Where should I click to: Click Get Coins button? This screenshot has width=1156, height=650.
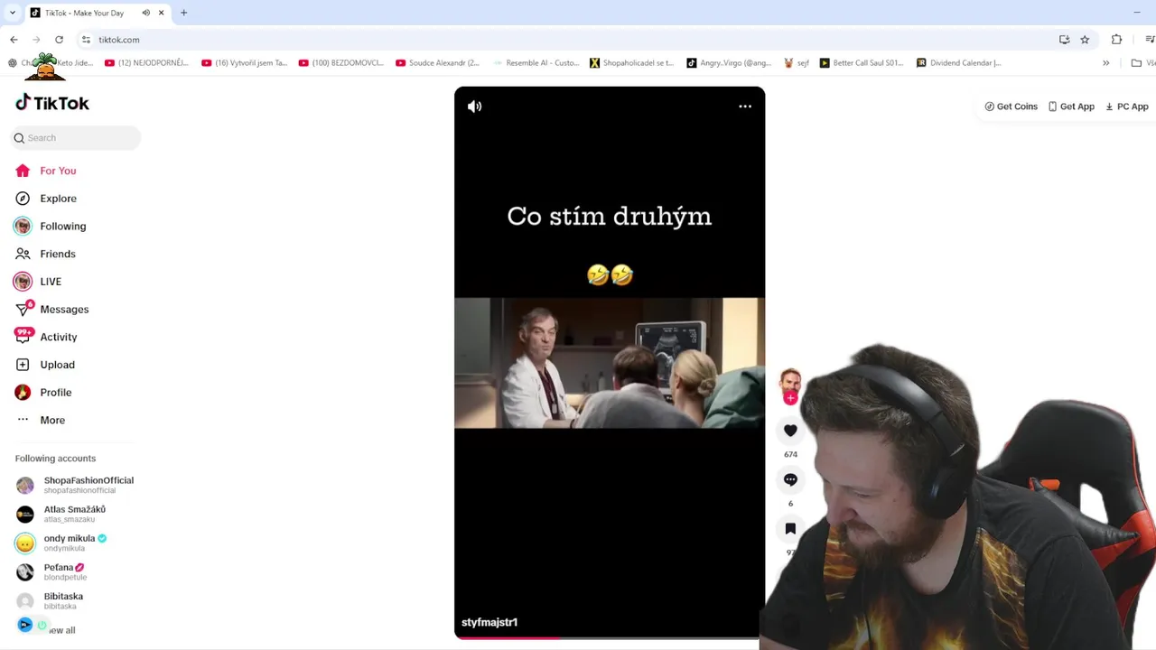tap(1011, 107)
